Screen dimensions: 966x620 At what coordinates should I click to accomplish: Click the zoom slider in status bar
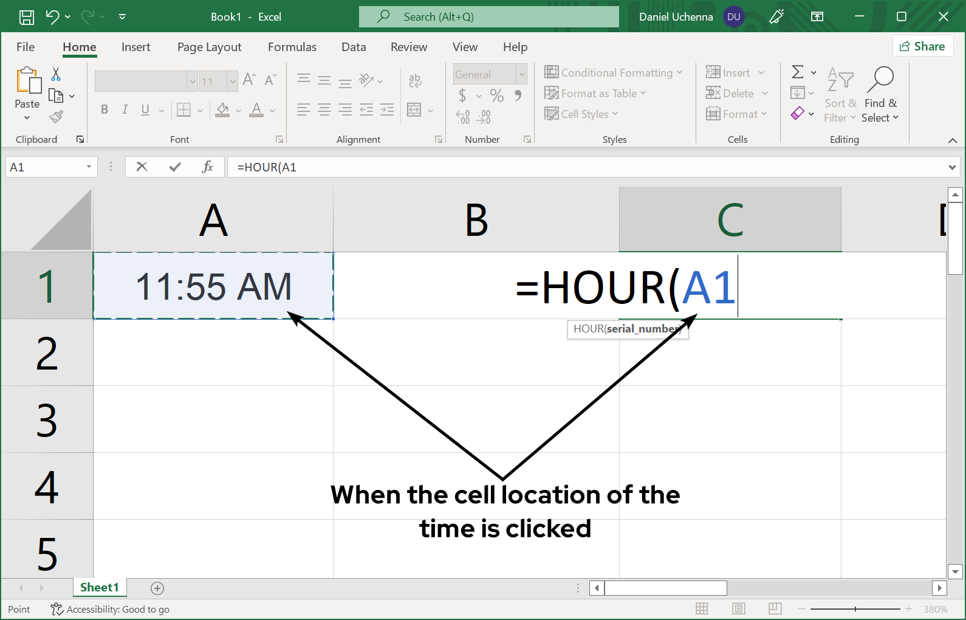pos(855,608)
